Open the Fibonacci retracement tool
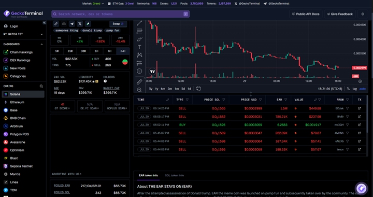373x197 pixels. point(139,31)
